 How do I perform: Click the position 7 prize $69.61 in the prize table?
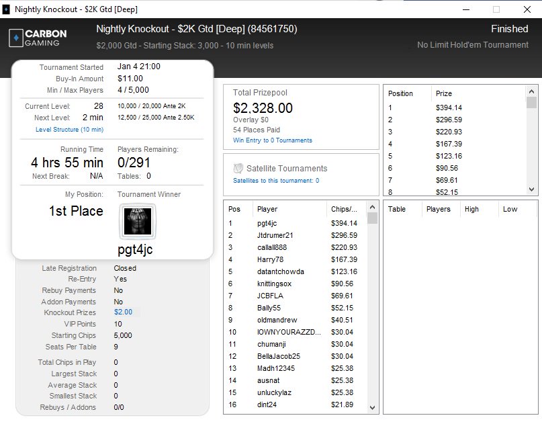pyautogui.click(x=447, y=180)
